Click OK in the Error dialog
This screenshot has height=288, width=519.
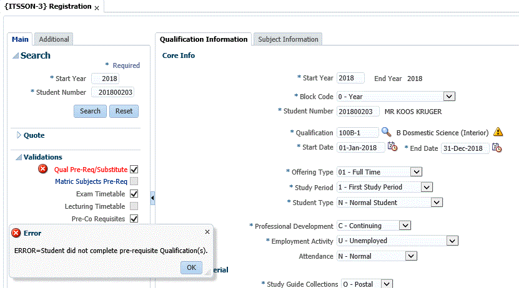tap(191, 267)
